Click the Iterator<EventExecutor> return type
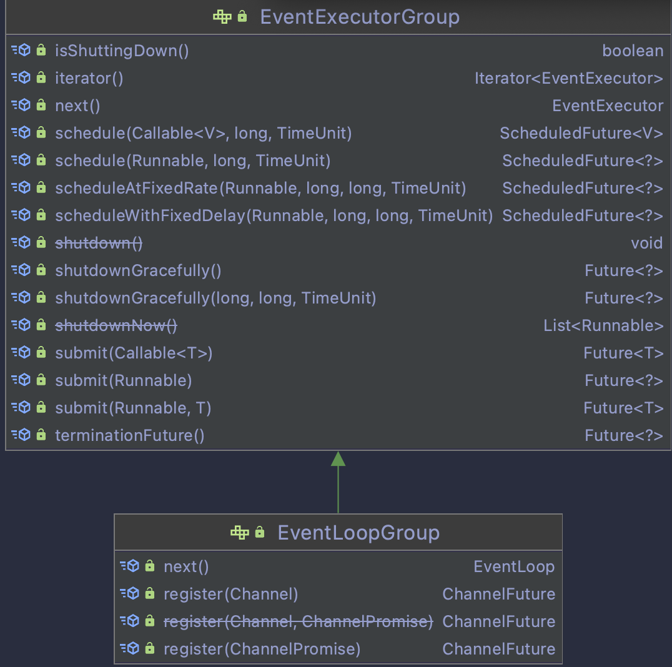Screen dimensions: 672x667 coord(569,78)
